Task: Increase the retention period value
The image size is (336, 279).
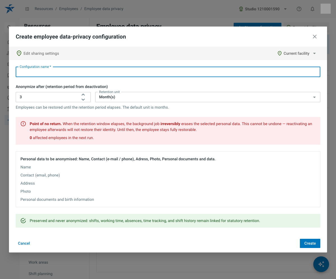Action: 83,95
